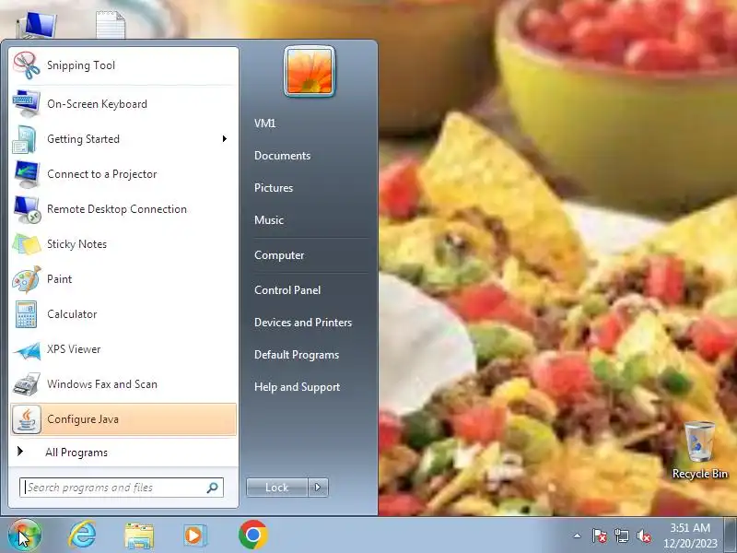Open Windows Explorer folder on taskbar
Screen dimensions: 737x553
139,535
